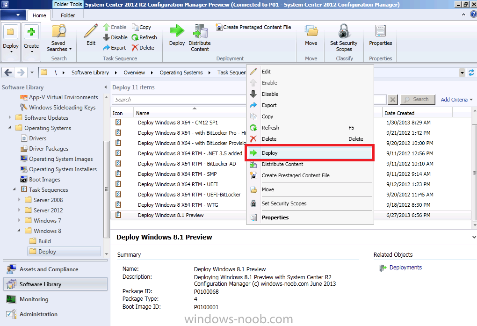Switch to the Folder ribbon tab

(x=67, y=15)
